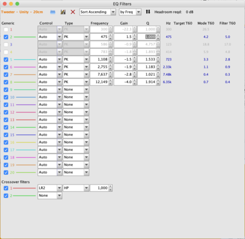Click the 5.0 Filter T60 value of filter 2
This screenshot has height=239, width=245.
[227, 37]
